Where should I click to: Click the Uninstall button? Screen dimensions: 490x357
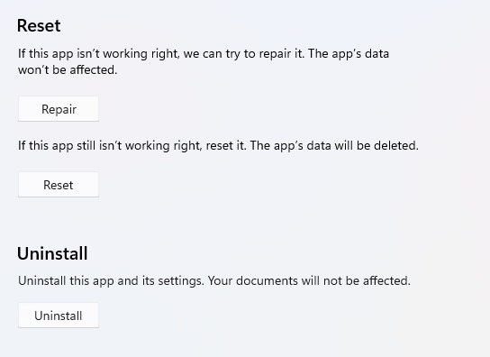pyautogui.click(x=59, y=316)
